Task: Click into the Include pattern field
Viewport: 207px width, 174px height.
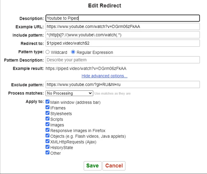Action: 123,35
